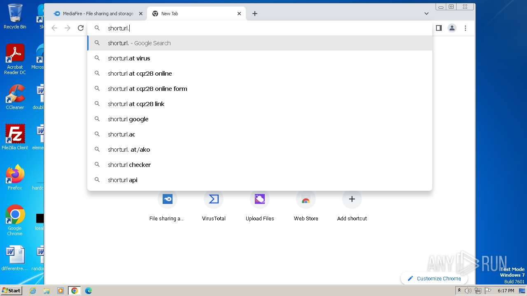Viewport: 527px width, 296px height.
Task: Open Firefox desktop shortcut
Action: pos(15,178)
